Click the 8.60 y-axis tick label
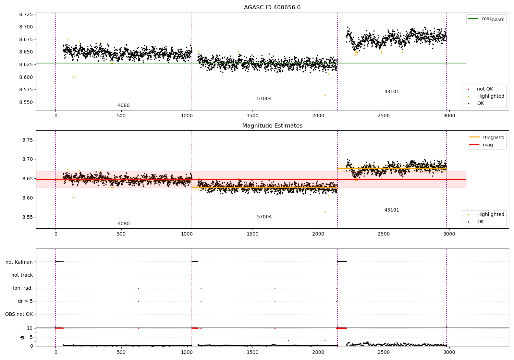Screen dimensions: 514x360 [27, 198]
